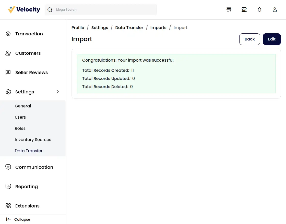The width and height of the screenshot is (286, 224).
Task: Open the user account profile icon
Action: [275, 10]
